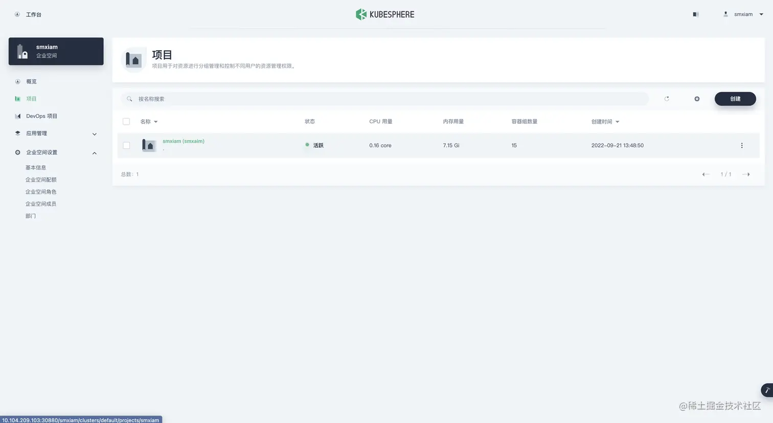Click the user avatar icon at top right
Image resolution: width=773 pixels, height=423 pixels.
[725, 14]
